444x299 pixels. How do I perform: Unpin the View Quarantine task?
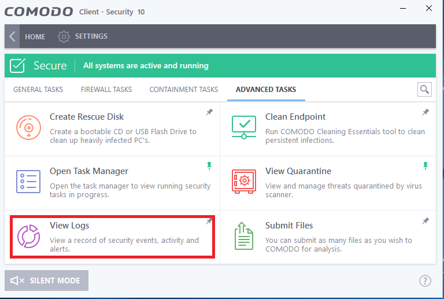[425, 166]
